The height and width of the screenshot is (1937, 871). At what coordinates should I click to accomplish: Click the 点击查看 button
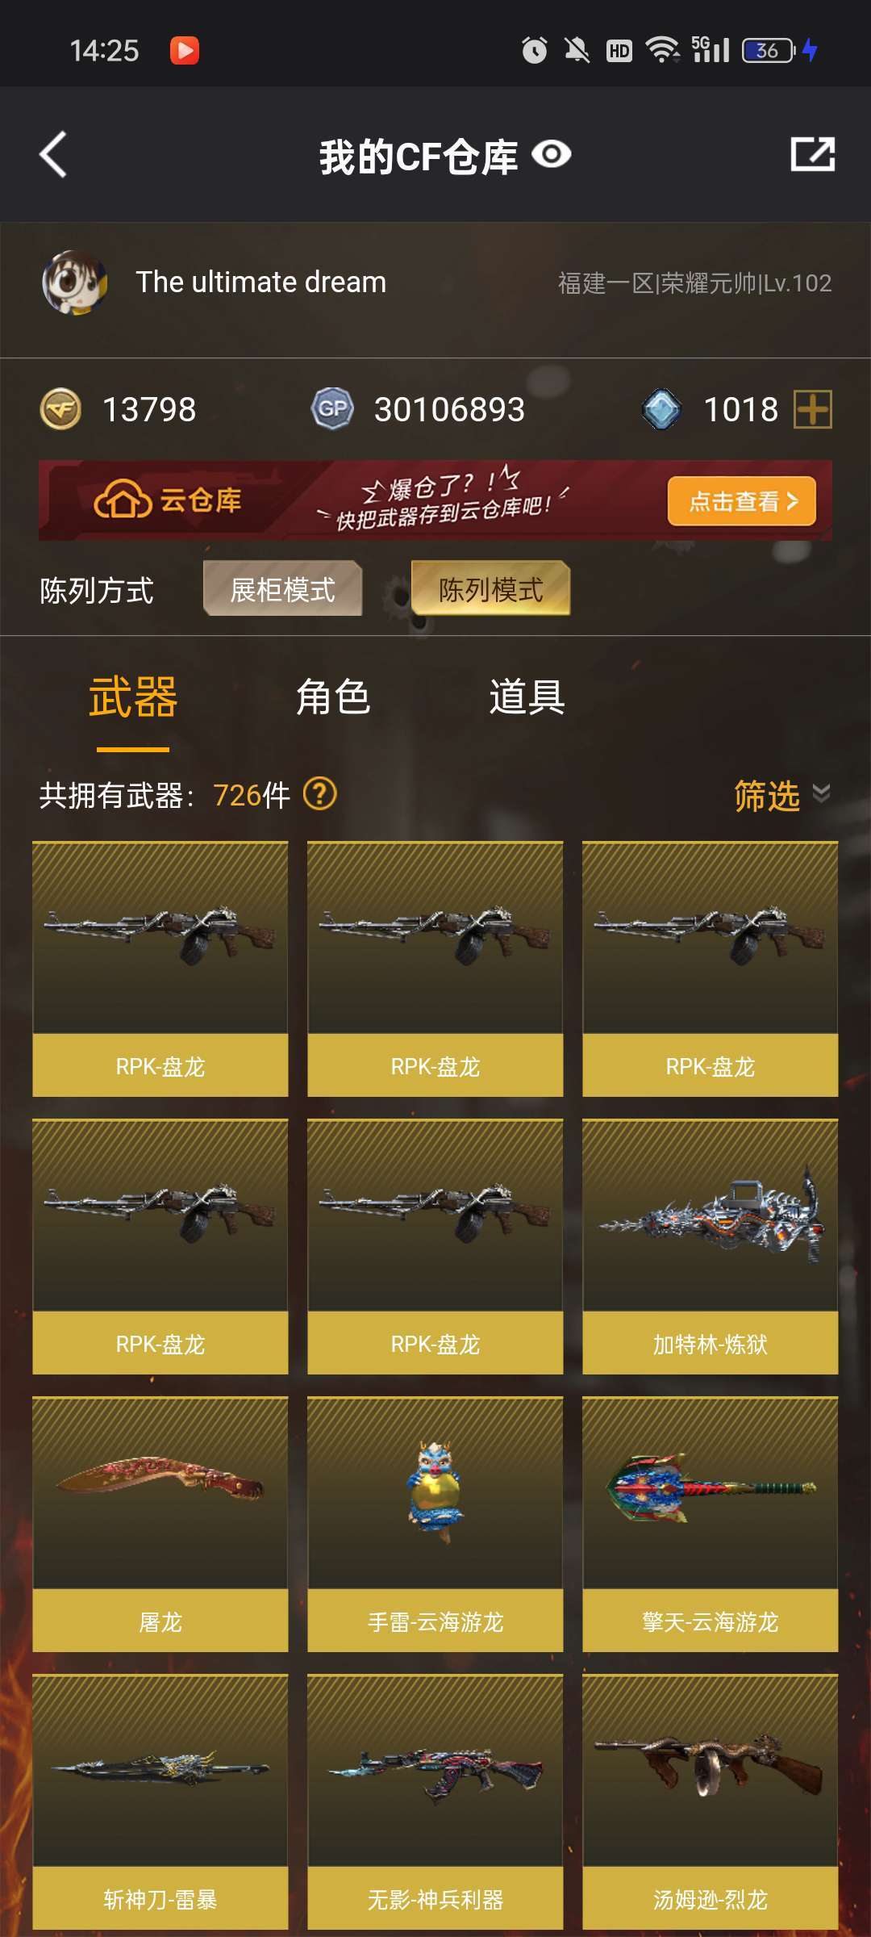coord(742,501)
